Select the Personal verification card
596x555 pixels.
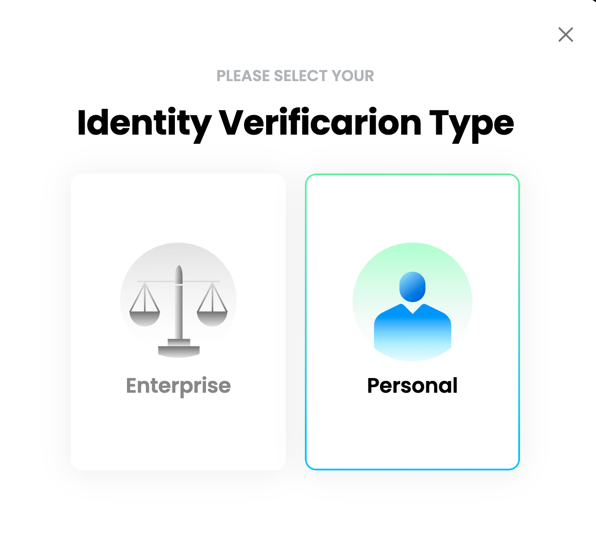pyautogui.click(x=412, y=322)
